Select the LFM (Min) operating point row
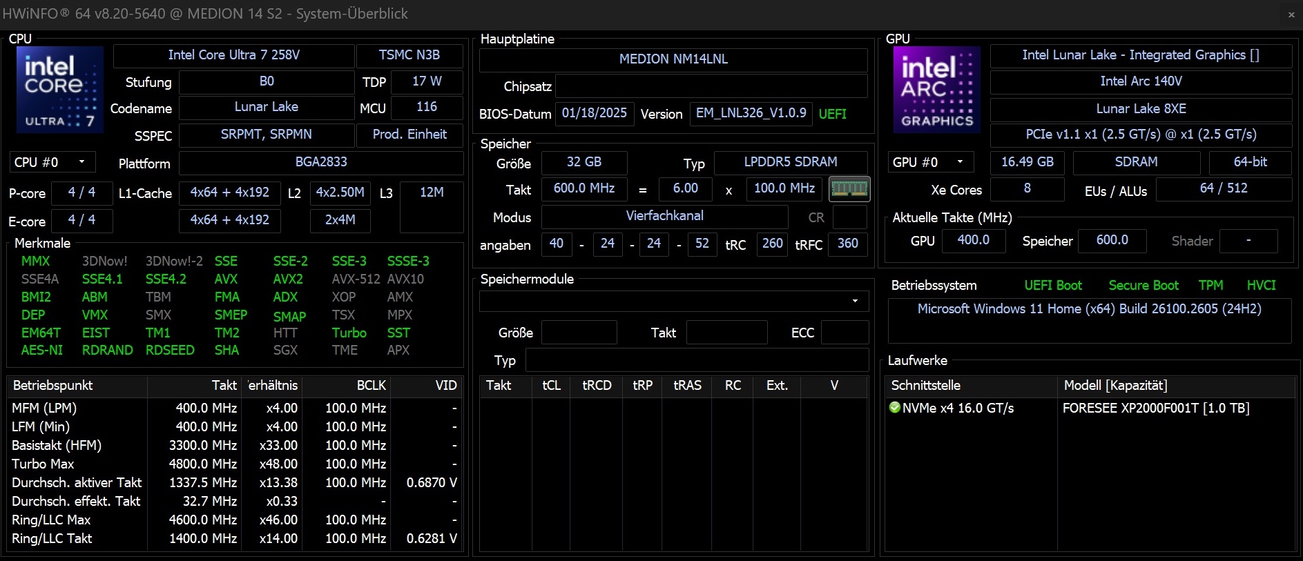 pos(235,427)
